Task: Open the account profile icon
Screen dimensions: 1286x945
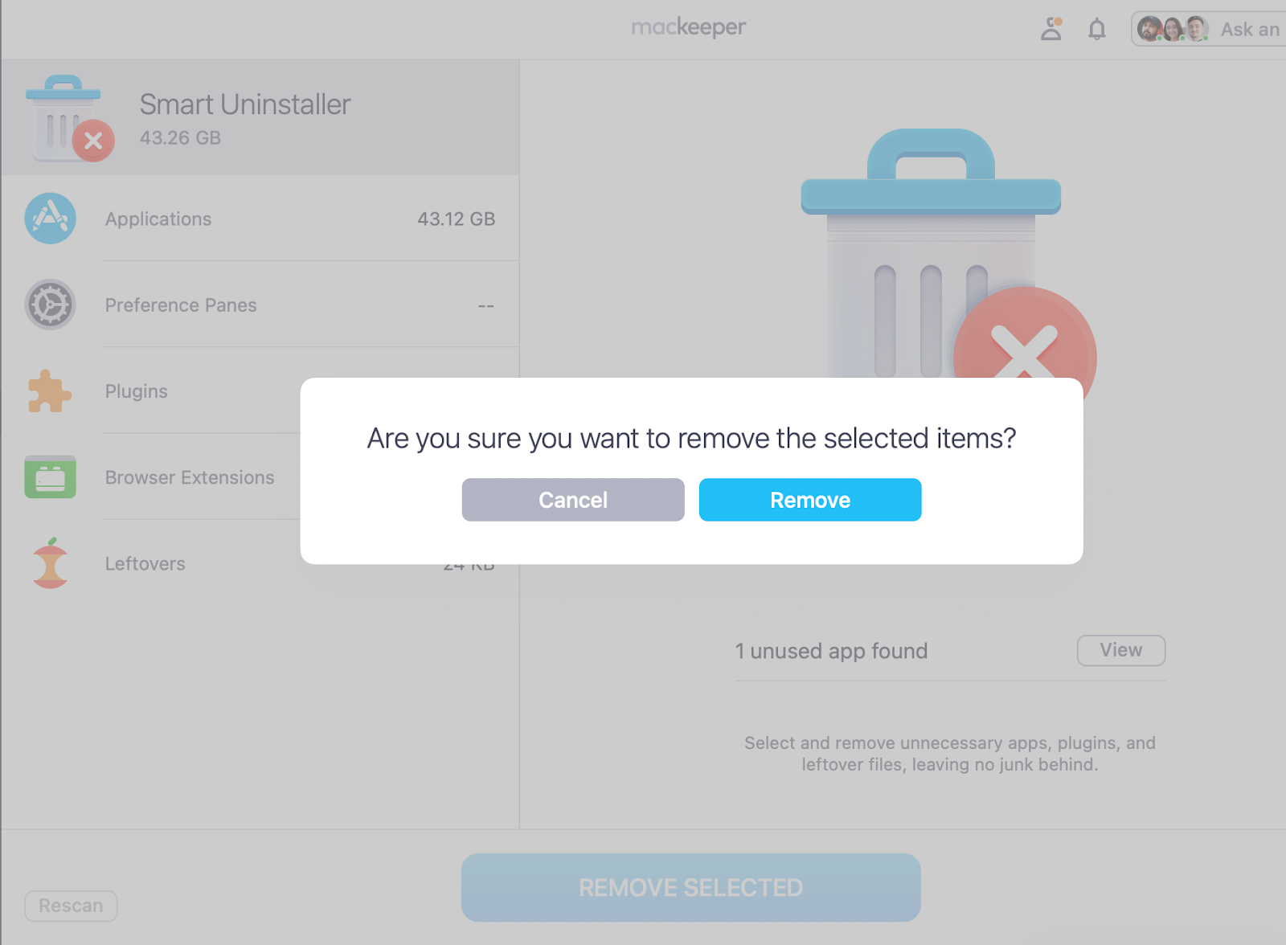Action: [x=1051, y=29]
